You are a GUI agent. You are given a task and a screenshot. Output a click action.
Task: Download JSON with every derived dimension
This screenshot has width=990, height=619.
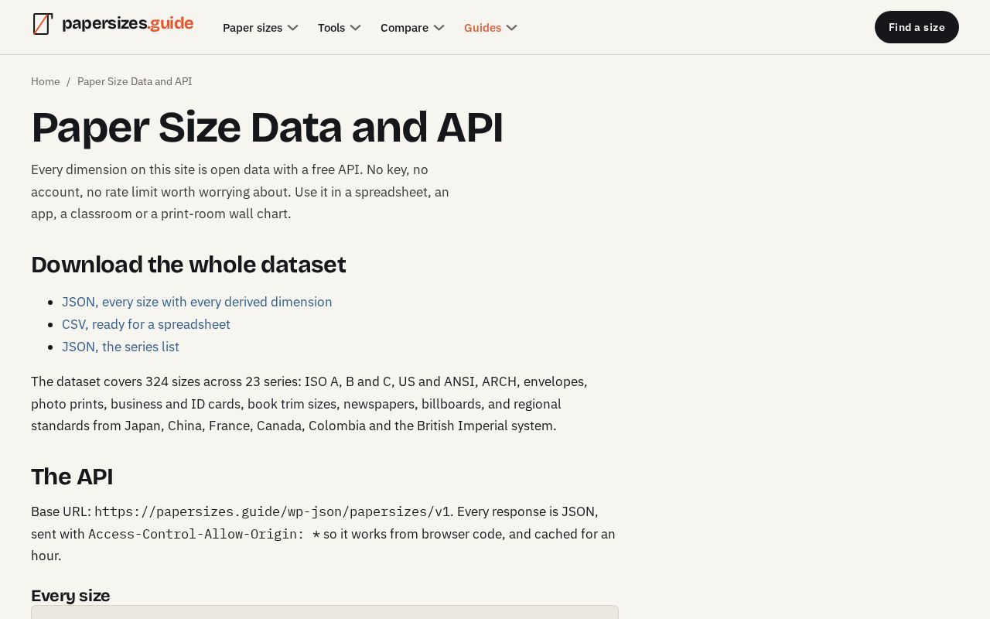[197, 302]
